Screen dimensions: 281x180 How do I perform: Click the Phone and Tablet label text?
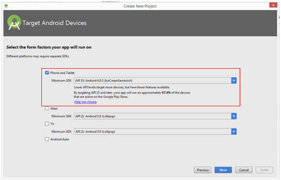[x=62, y=73]
